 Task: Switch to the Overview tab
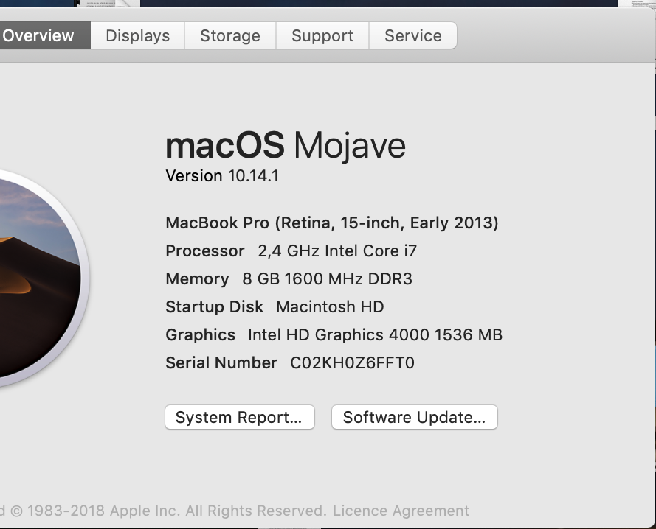(x=45, y=35)
